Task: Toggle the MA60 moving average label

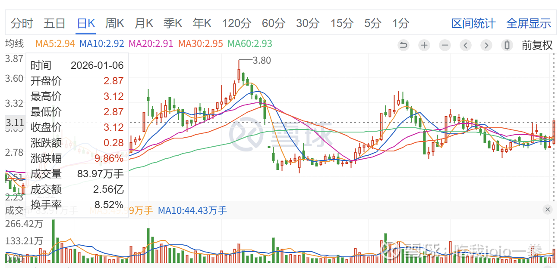Action: [249, 44]
